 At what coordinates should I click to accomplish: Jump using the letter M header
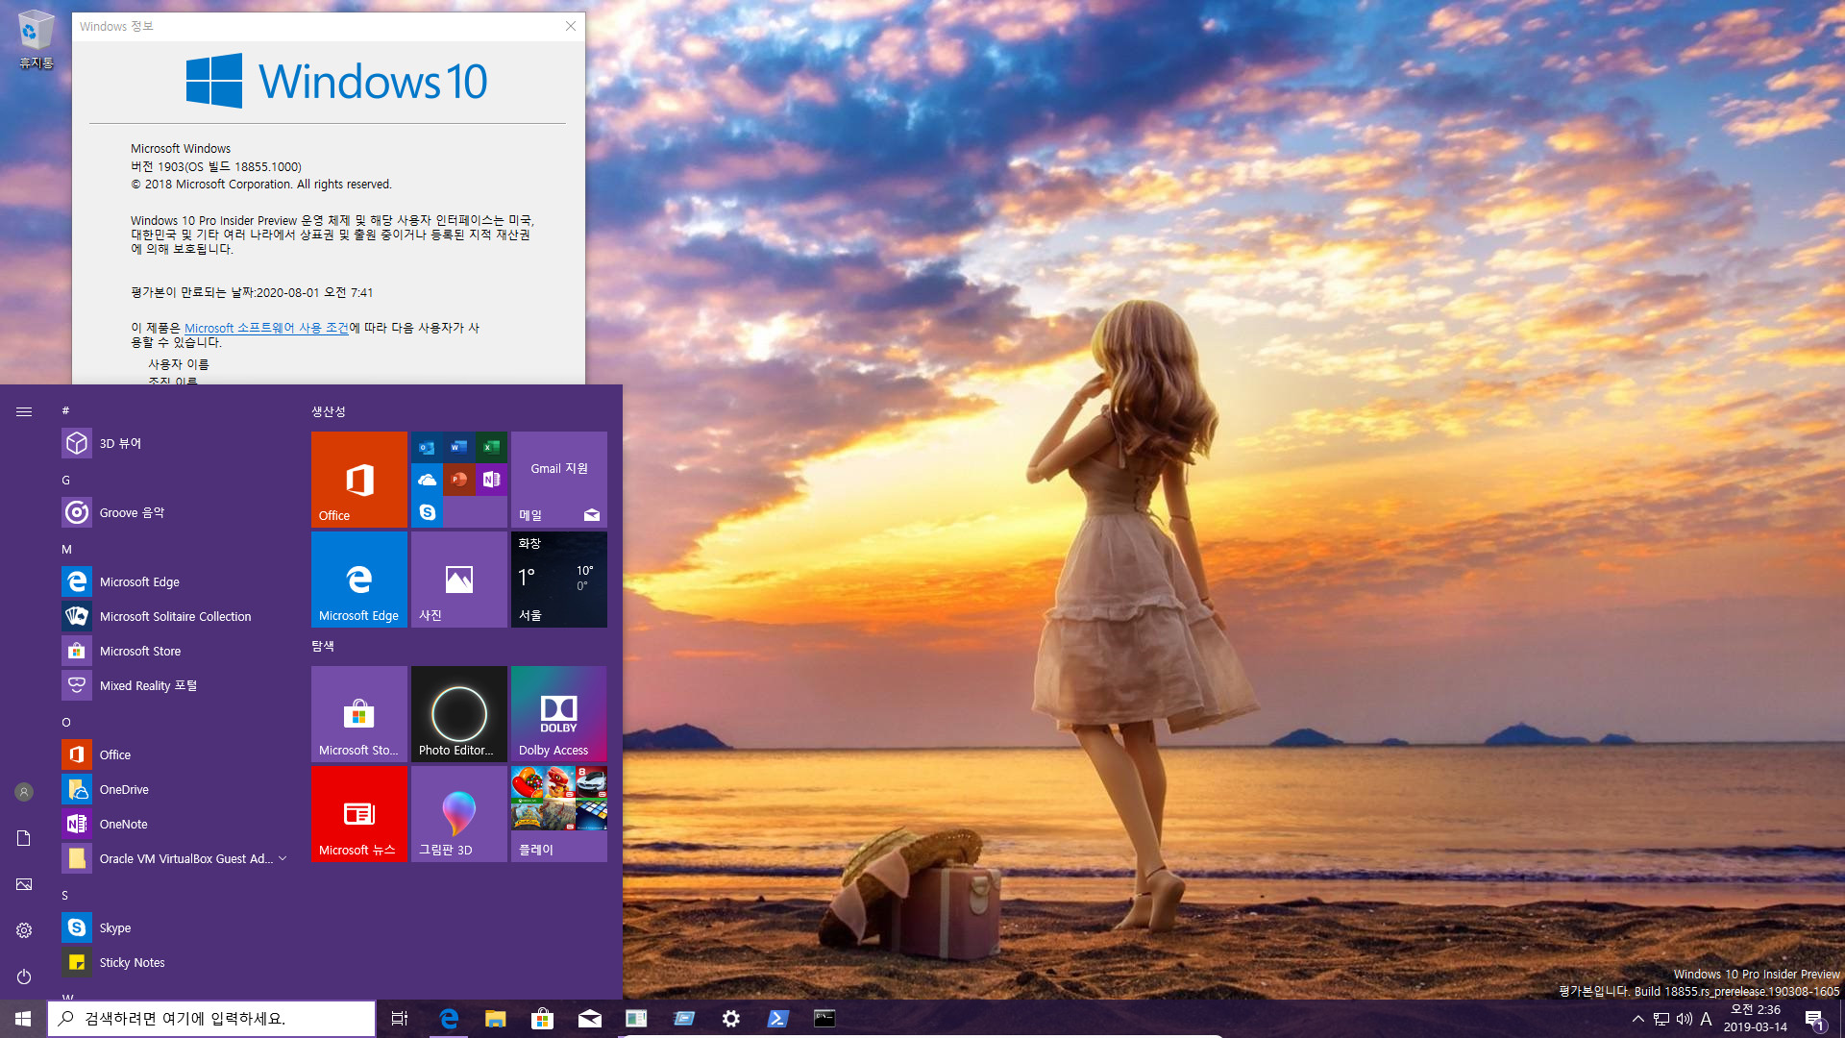pyautogui.click(x=66, y=549)
